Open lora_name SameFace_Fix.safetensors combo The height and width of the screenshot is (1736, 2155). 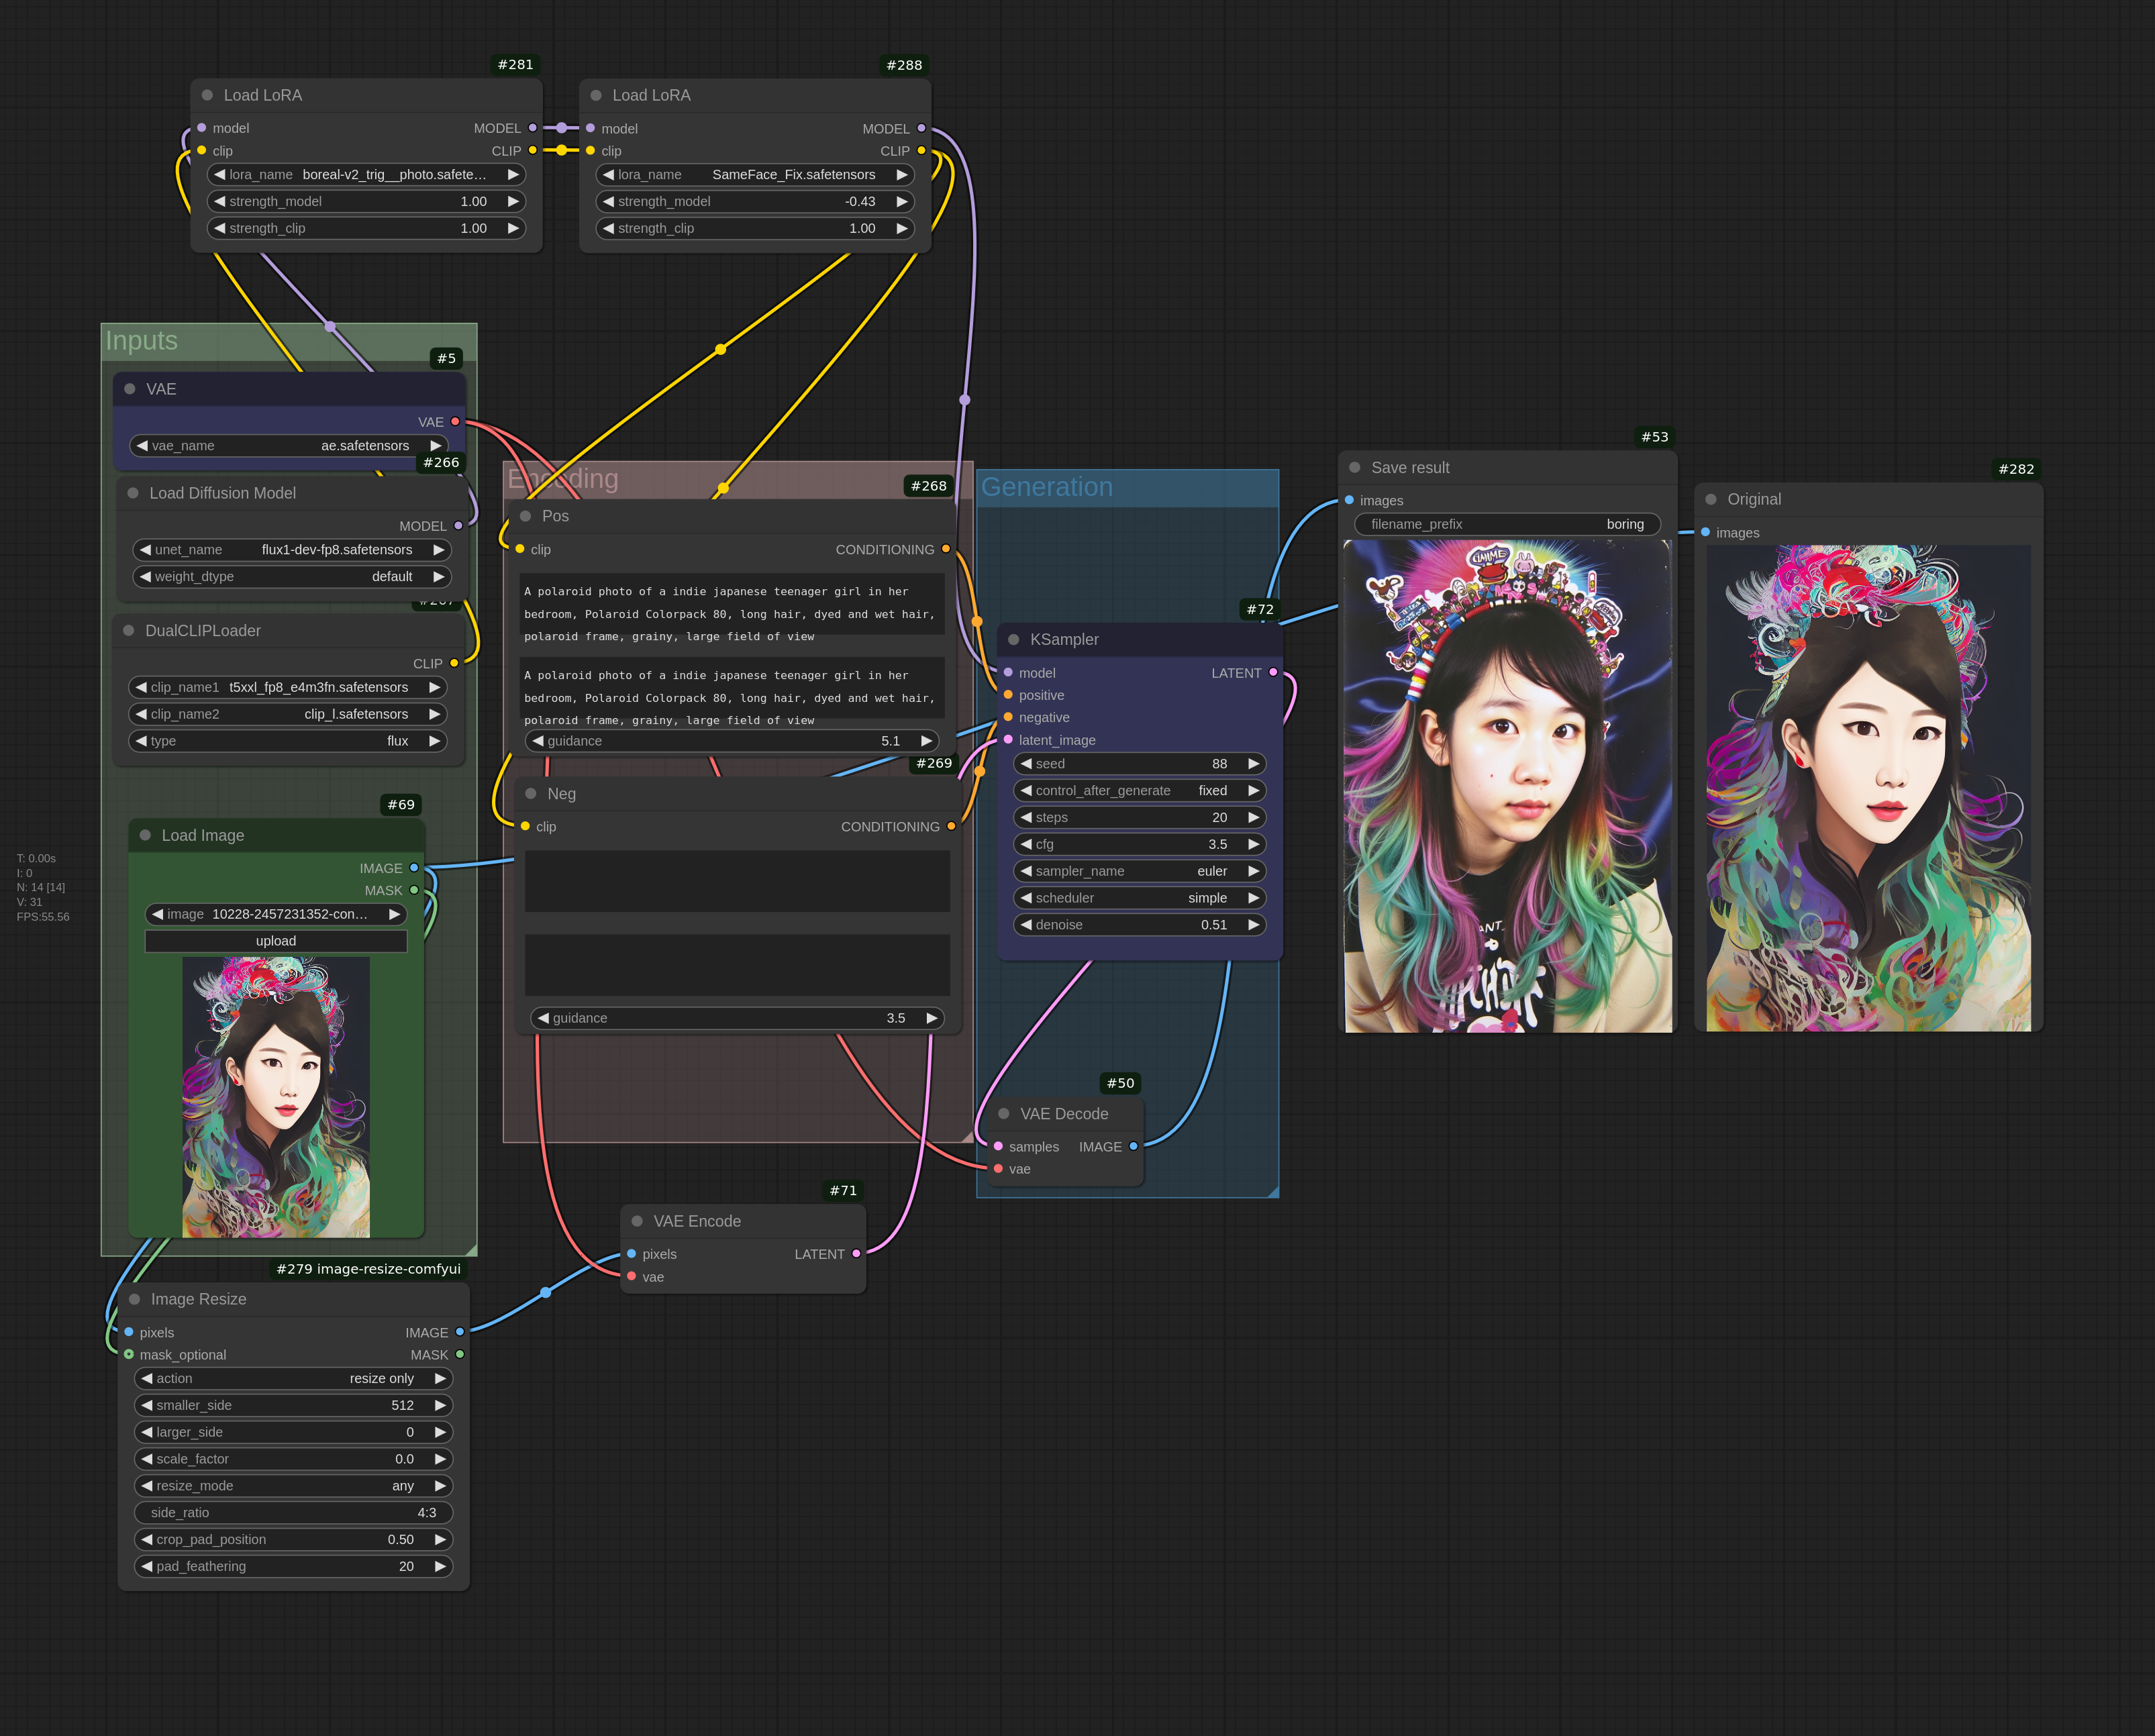click(x=755, y=175)
